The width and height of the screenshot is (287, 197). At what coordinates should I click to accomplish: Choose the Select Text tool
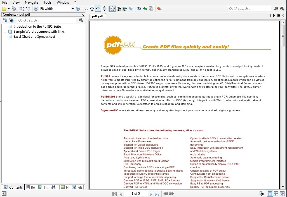(x=119, y=9)
